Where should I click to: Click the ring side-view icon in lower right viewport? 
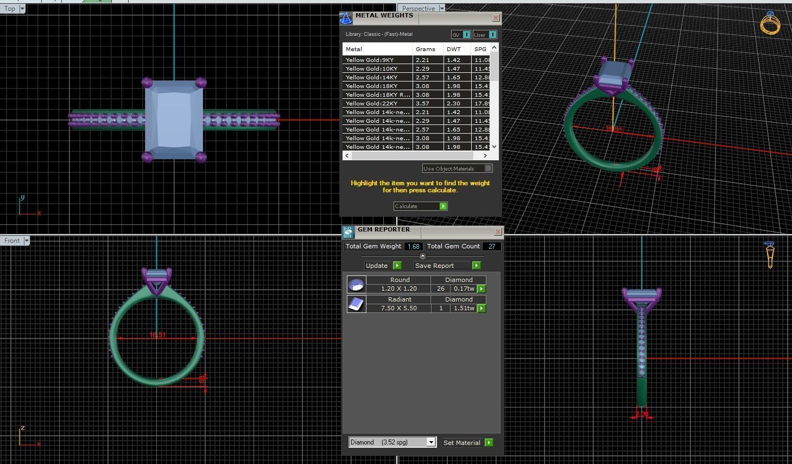[770, 255]
